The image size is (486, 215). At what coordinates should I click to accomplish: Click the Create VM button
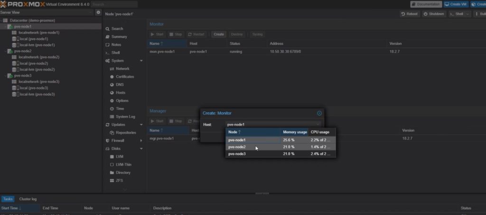455,4
